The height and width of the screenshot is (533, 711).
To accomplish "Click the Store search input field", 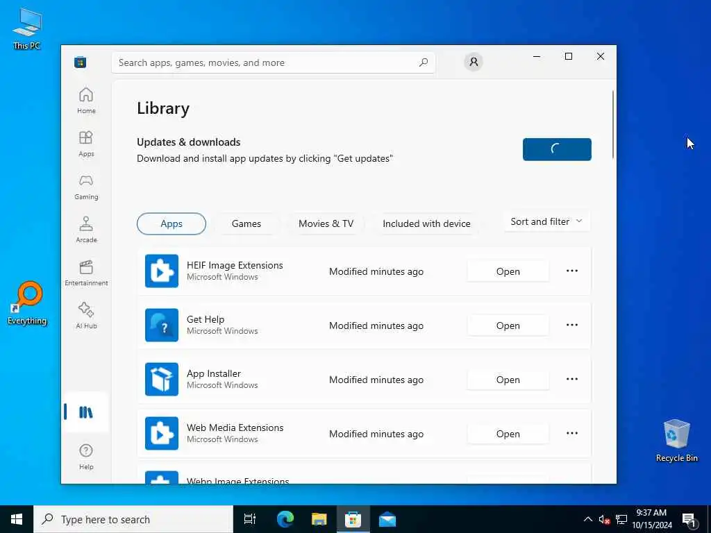I will click(274, 62).
